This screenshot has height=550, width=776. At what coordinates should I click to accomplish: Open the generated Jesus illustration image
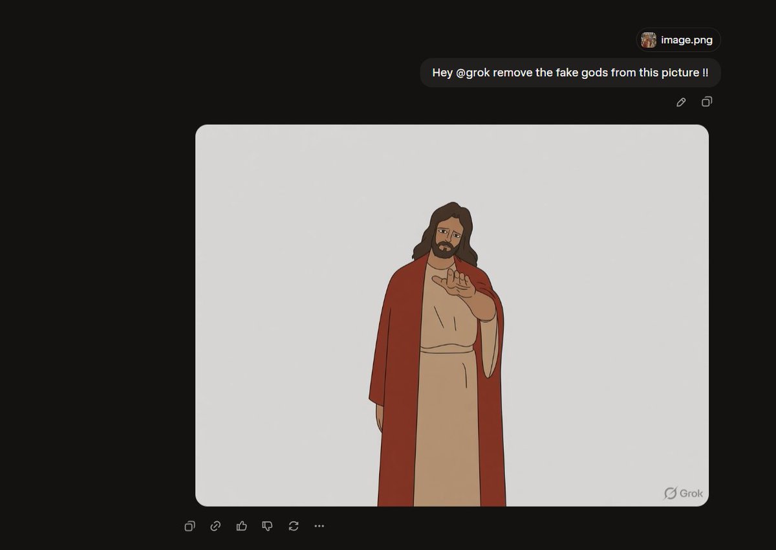click(452, 315)
